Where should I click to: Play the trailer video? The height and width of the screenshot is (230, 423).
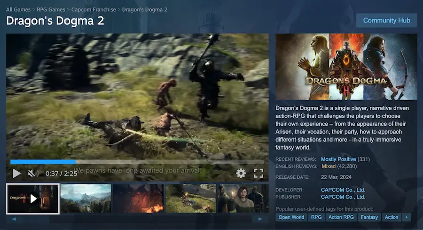(x=16, y=173)
